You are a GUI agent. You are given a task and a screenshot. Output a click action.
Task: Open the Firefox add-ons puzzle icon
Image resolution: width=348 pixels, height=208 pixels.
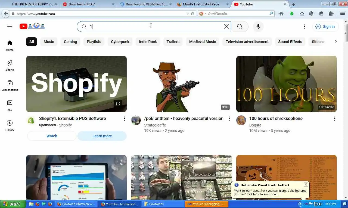331,14
